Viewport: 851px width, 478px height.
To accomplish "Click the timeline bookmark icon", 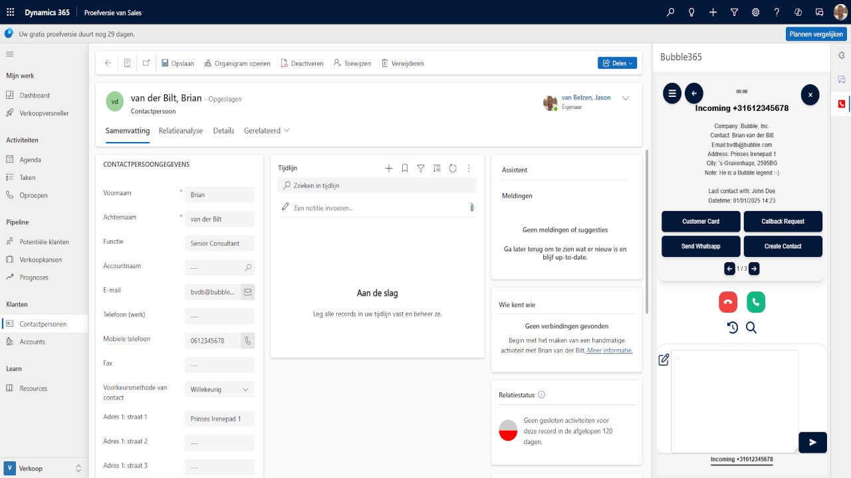I will click(405, 169).
